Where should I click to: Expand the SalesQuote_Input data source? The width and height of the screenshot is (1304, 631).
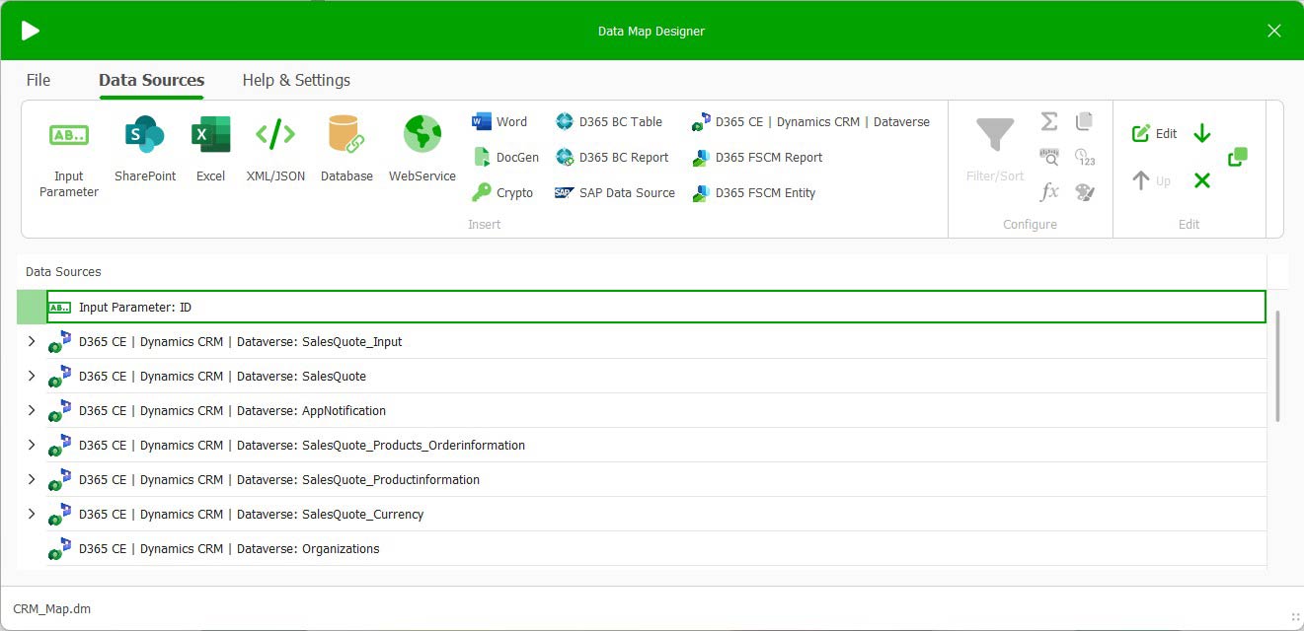coord(32,342)
